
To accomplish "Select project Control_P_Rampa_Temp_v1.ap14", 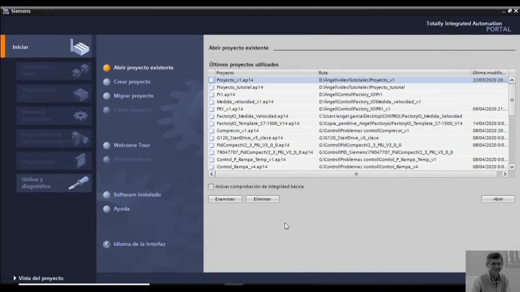I will pos(251,160).
